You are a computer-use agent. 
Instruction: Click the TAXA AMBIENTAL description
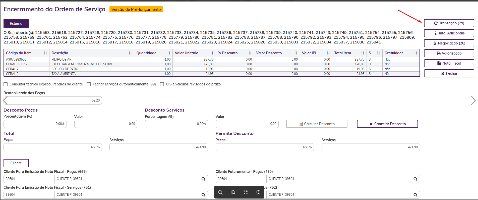point(64,74)
